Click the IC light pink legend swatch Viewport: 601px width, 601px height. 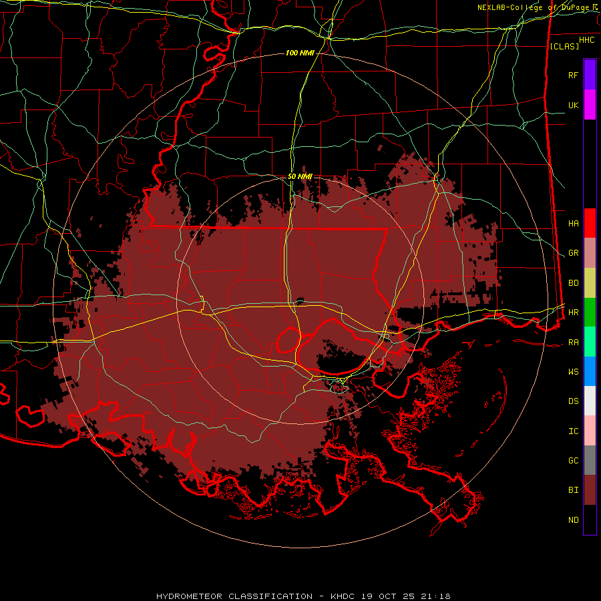click(590, 431)
